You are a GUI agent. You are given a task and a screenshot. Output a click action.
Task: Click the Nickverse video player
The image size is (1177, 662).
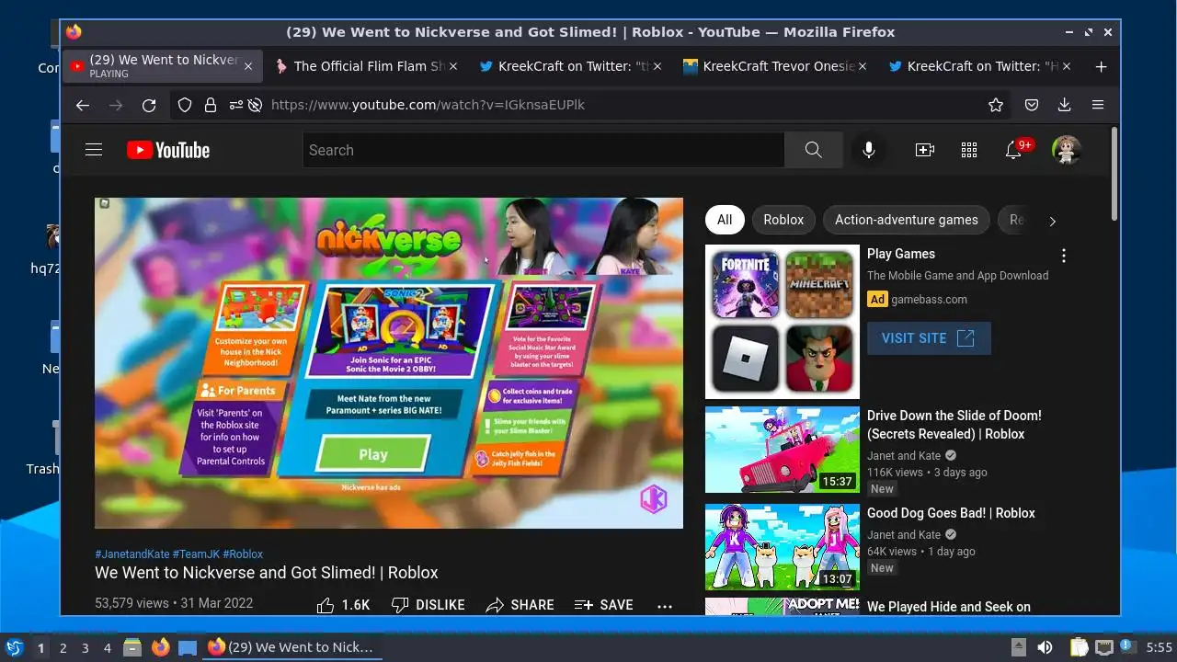click(389, 363)
